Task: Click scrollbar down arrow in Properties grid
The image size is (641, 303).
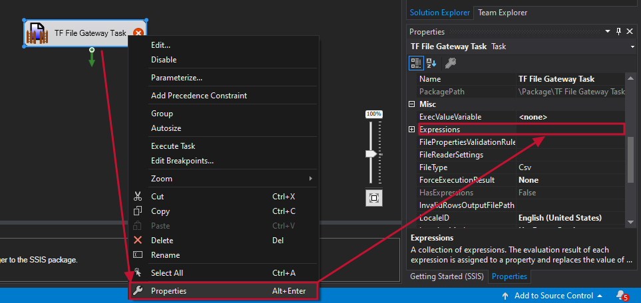Action: click(630, 222)
